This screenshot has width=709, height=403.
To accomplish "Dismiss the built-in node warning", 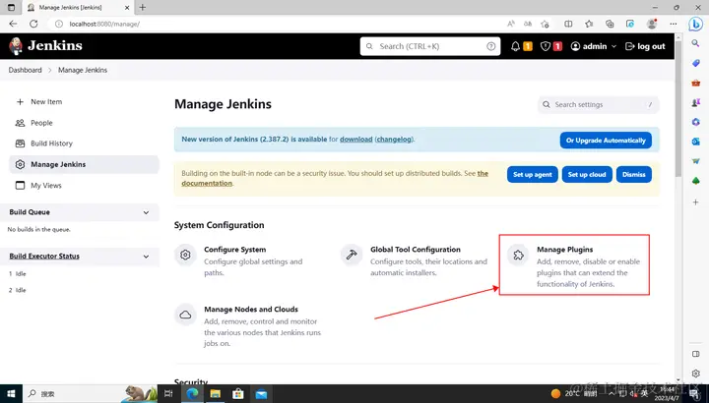I will coord(633,175).
